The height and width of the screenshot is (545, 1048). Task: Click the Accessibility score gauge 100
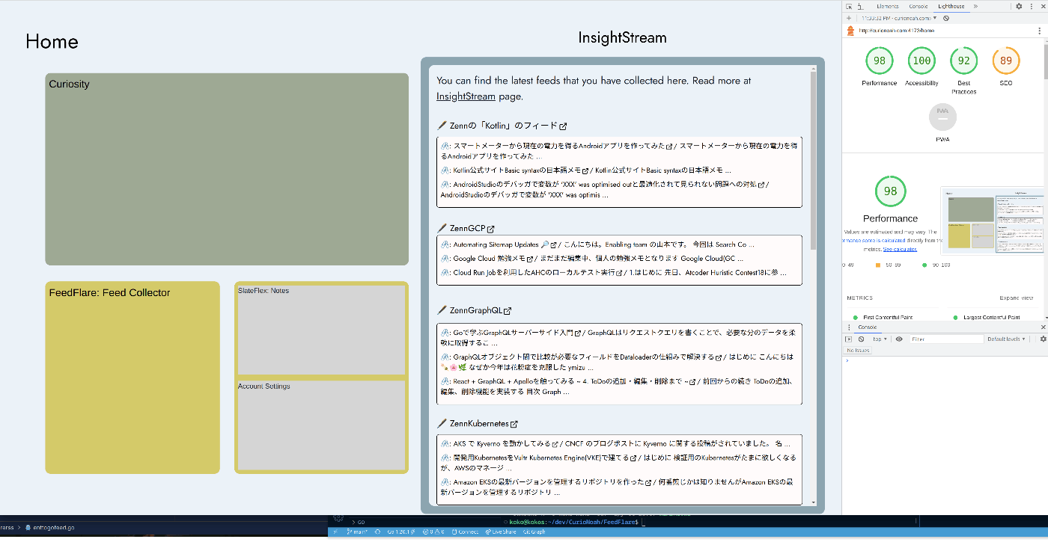pos(921,61)
